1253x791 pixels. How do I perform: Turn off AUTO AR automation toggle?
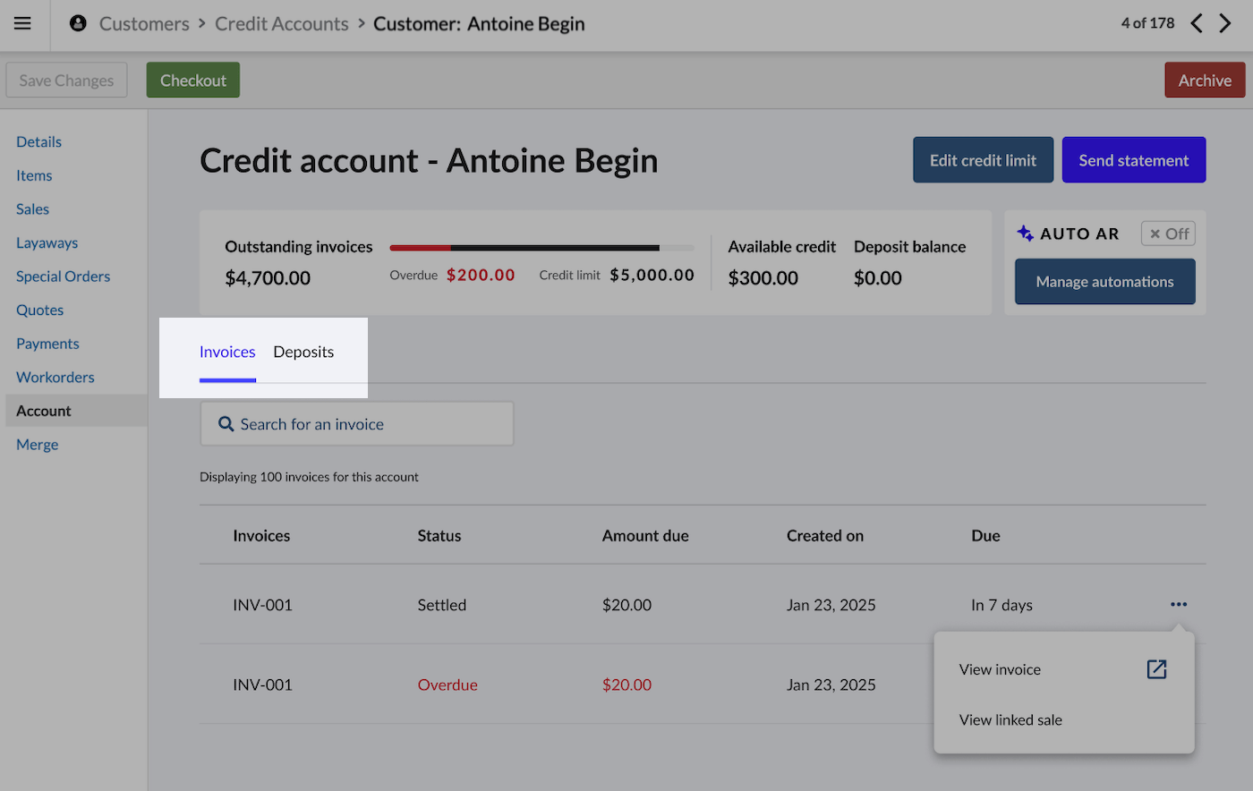(1167, 233)
